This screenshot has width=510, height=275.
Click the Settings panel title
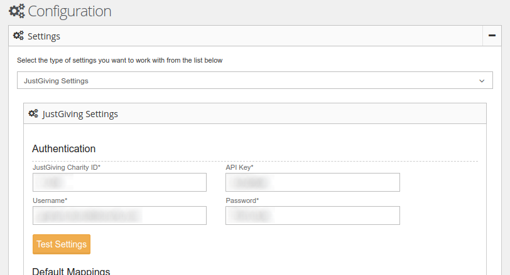(x=44, y=36)
